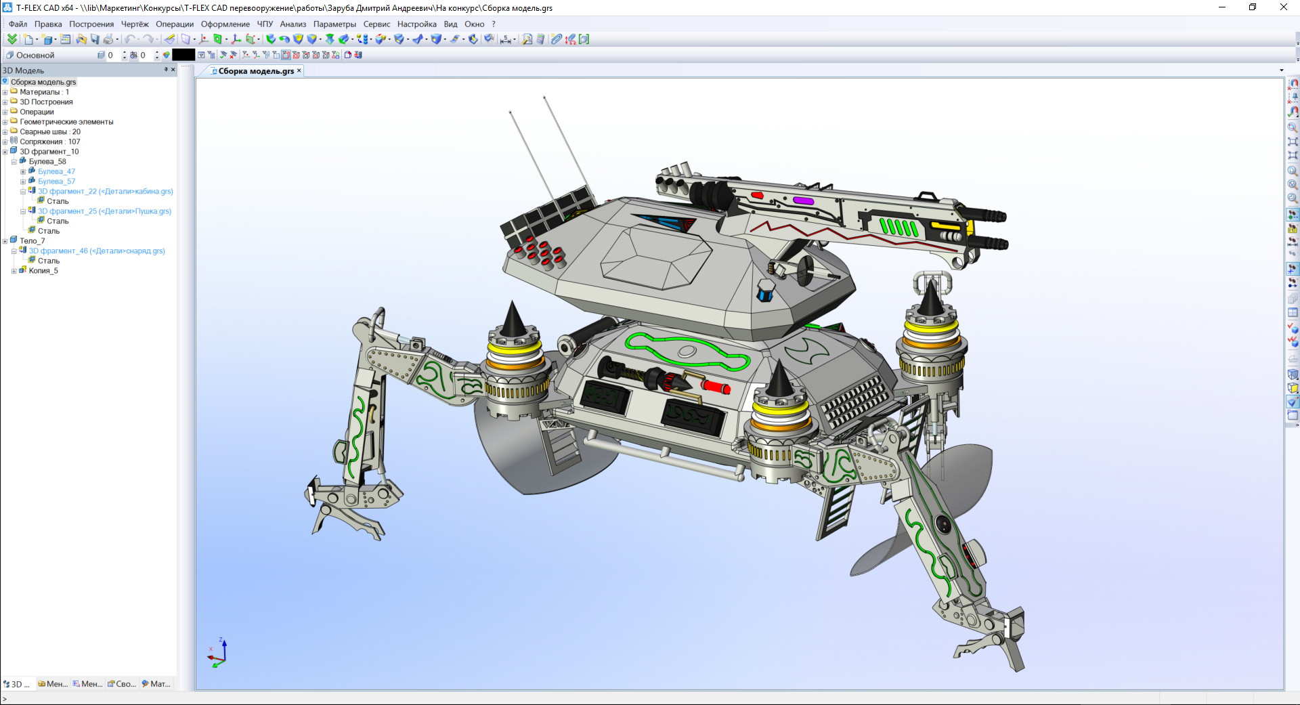Image resolution: width=1300 pixels, height=705 pixels.
Task: Click the save diskette icon
Action: click(x=95, y=39)
